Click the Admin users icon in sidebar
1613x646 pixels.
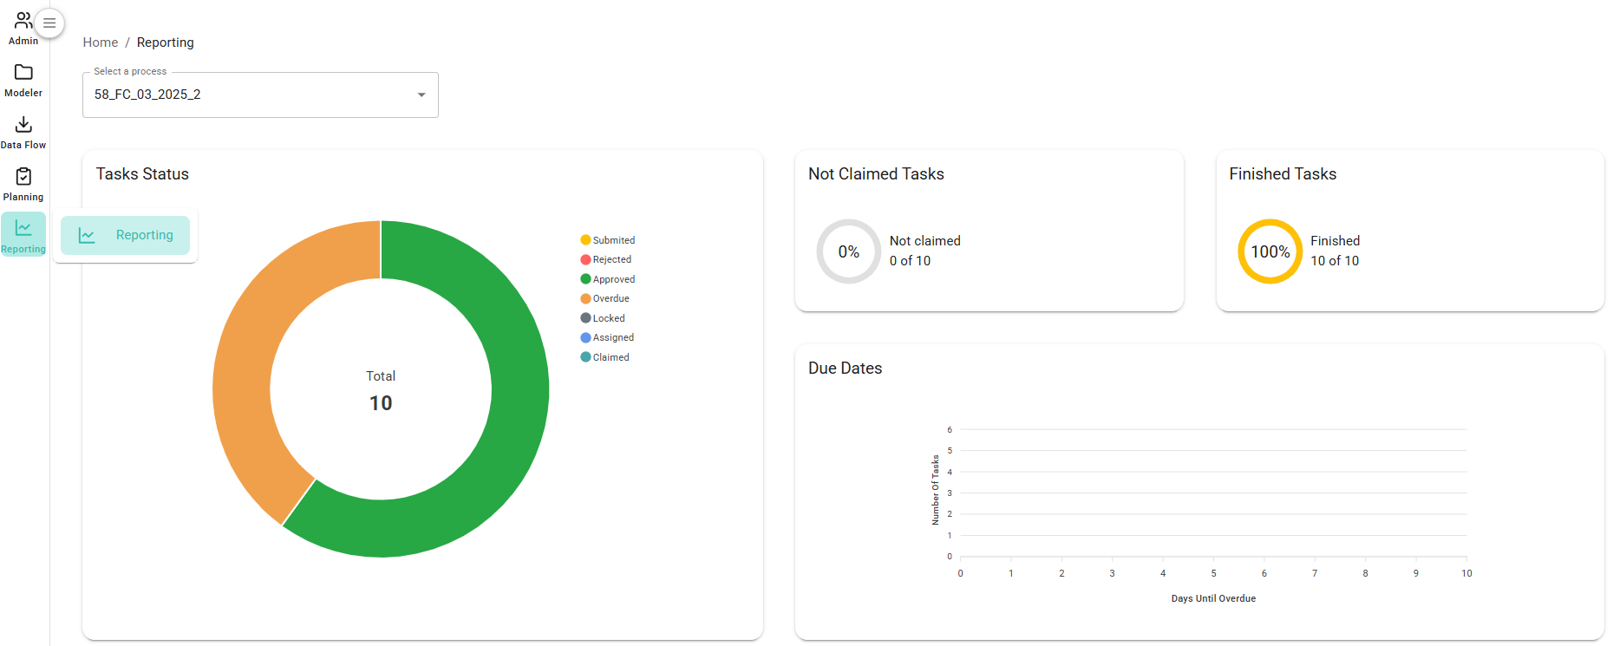tap(23, 21)
